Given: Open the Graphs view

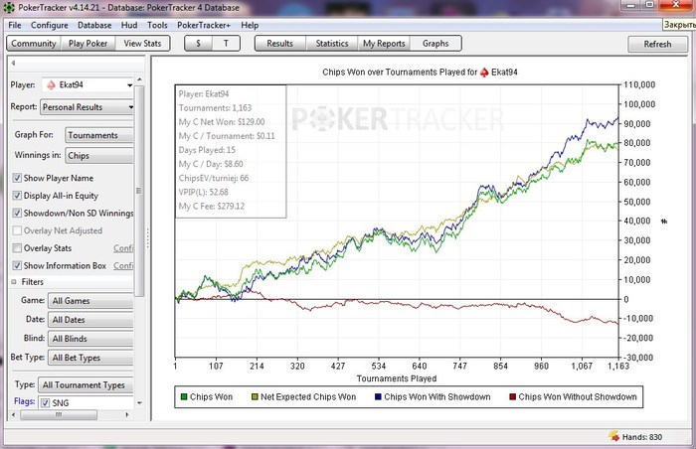Looking at the screenshot, I should click(x=435, y=44).
